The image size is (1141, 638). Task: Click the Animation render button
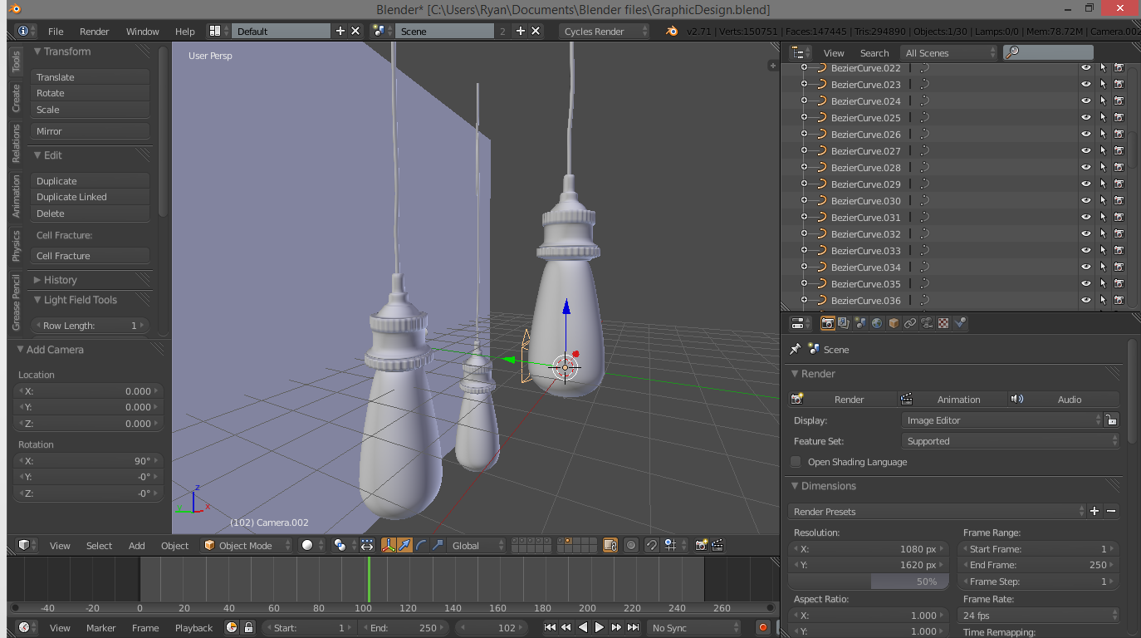(x=953, y=399)
